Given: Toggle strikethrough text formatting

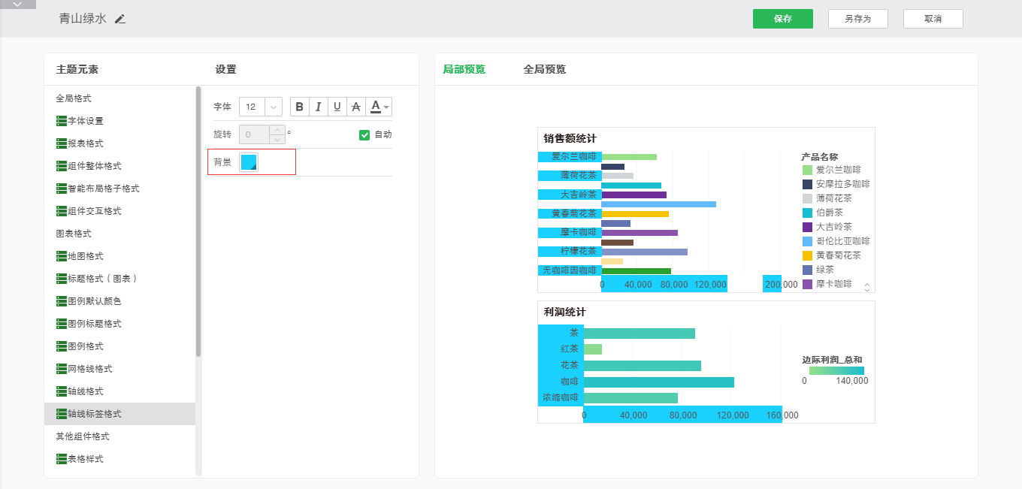Looking at the screenshot, I should tap(356, 107).
